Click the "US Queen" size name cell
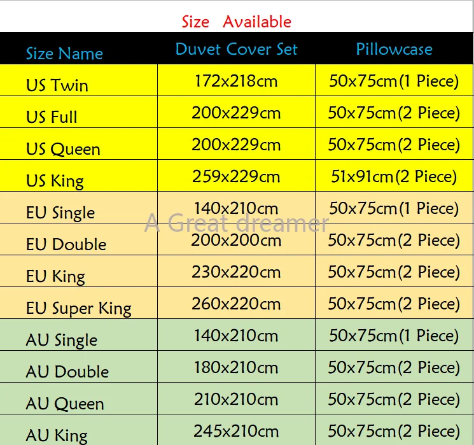 click(x=63, y=149)
